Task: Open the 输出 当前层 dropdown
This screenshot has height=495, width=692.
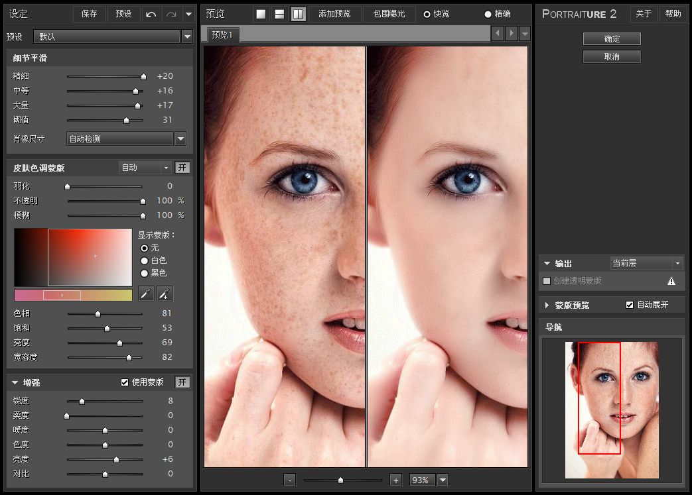Action: pos(646,263)
